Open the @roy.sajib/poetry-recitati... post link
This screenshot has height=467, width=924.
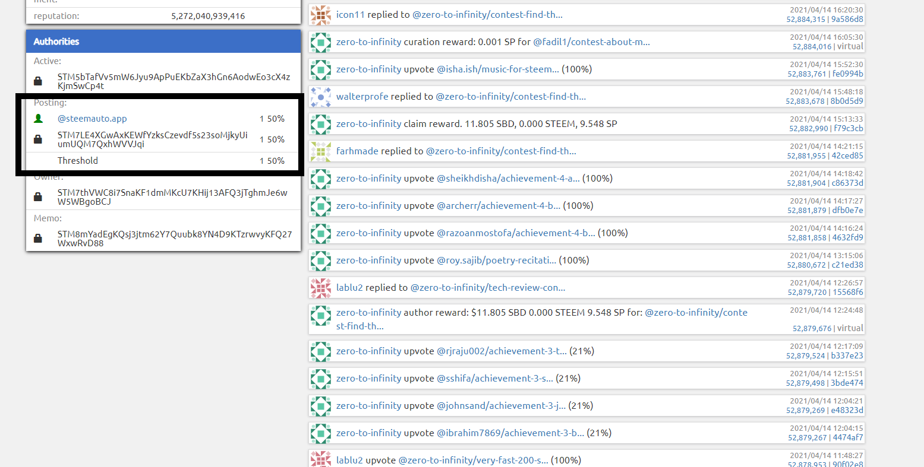pyautogui.click(x=497, y=260)
